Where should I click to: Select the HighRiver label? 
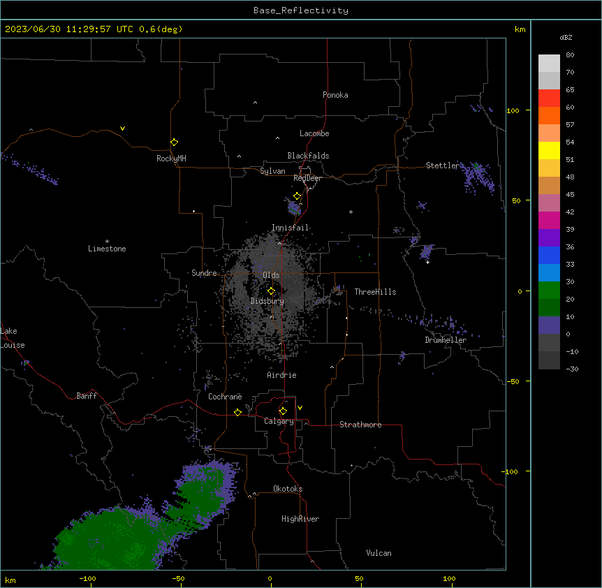click(300, 519)
